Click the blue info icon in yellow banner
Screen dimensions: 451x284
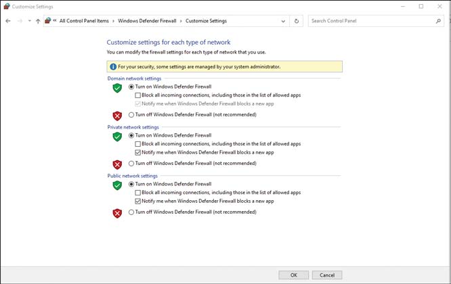pos(113,67)
